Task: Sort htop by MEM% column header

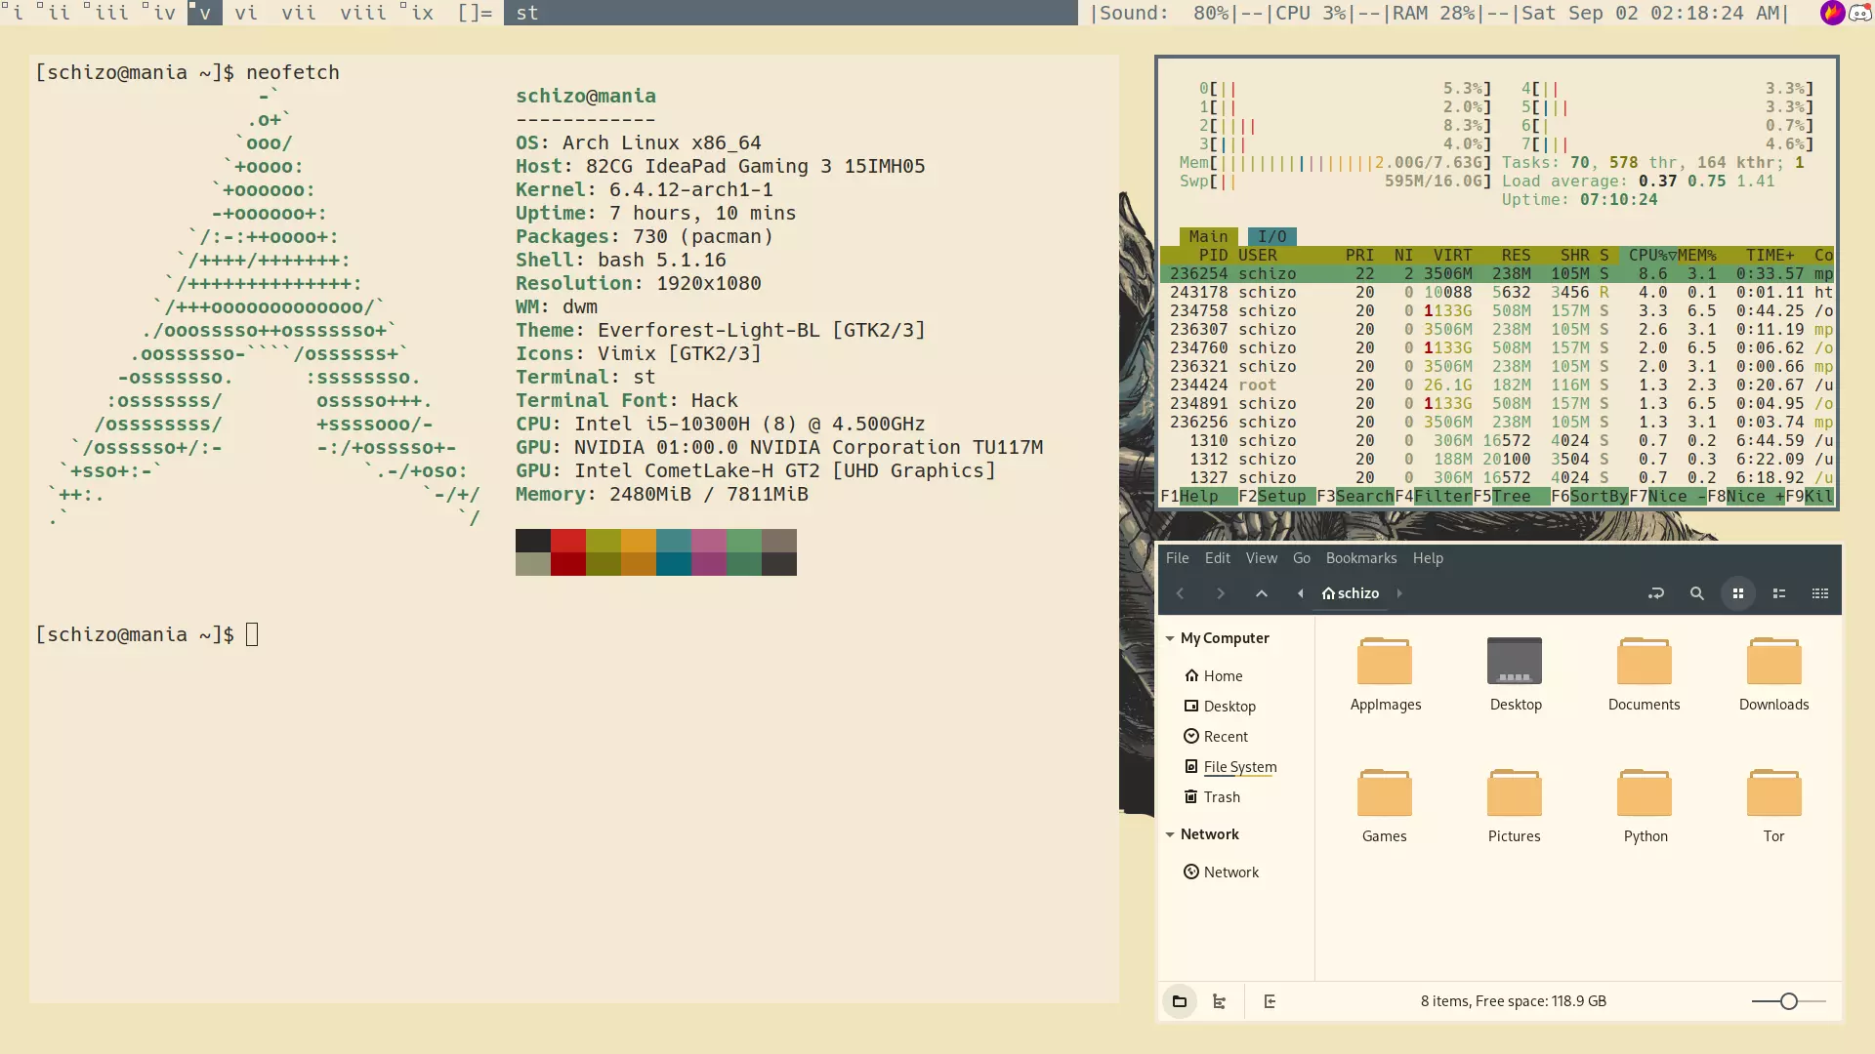Action: tap(1697, 255)
